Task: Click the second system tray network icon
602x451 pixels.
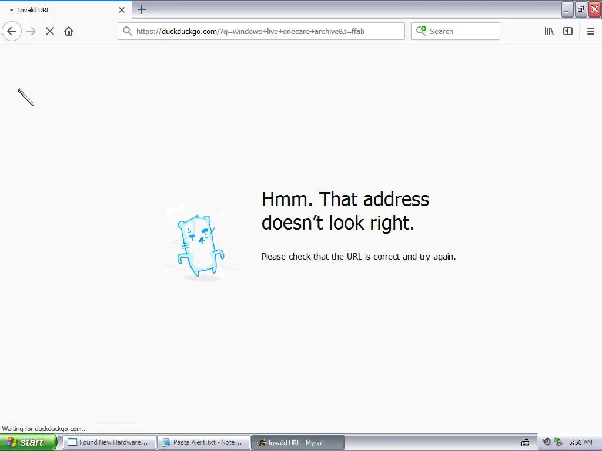Action: (x=558, y=442)
